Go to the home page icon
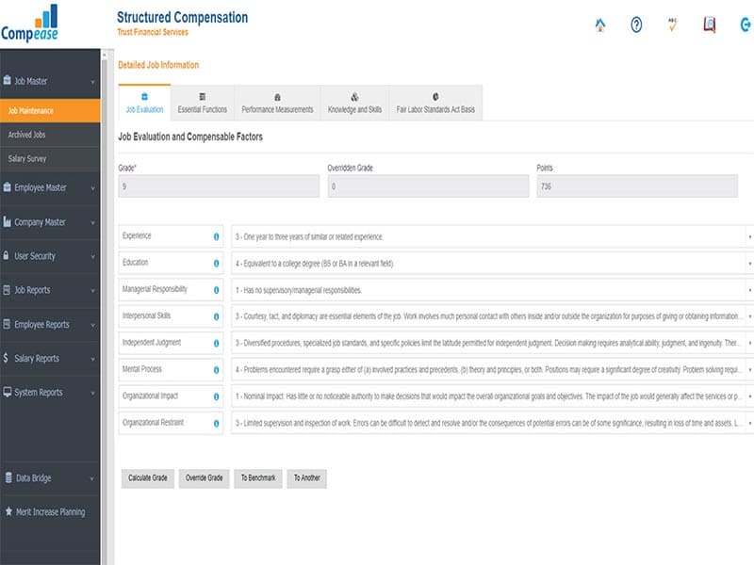This screenshot has width=754, height=565. pos(600,25)
